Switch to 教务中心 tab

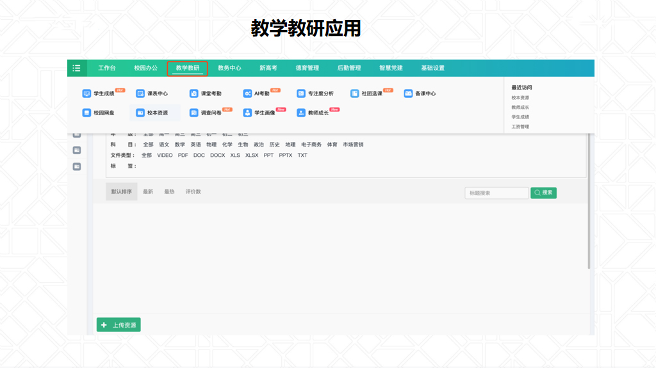point(229,68)
